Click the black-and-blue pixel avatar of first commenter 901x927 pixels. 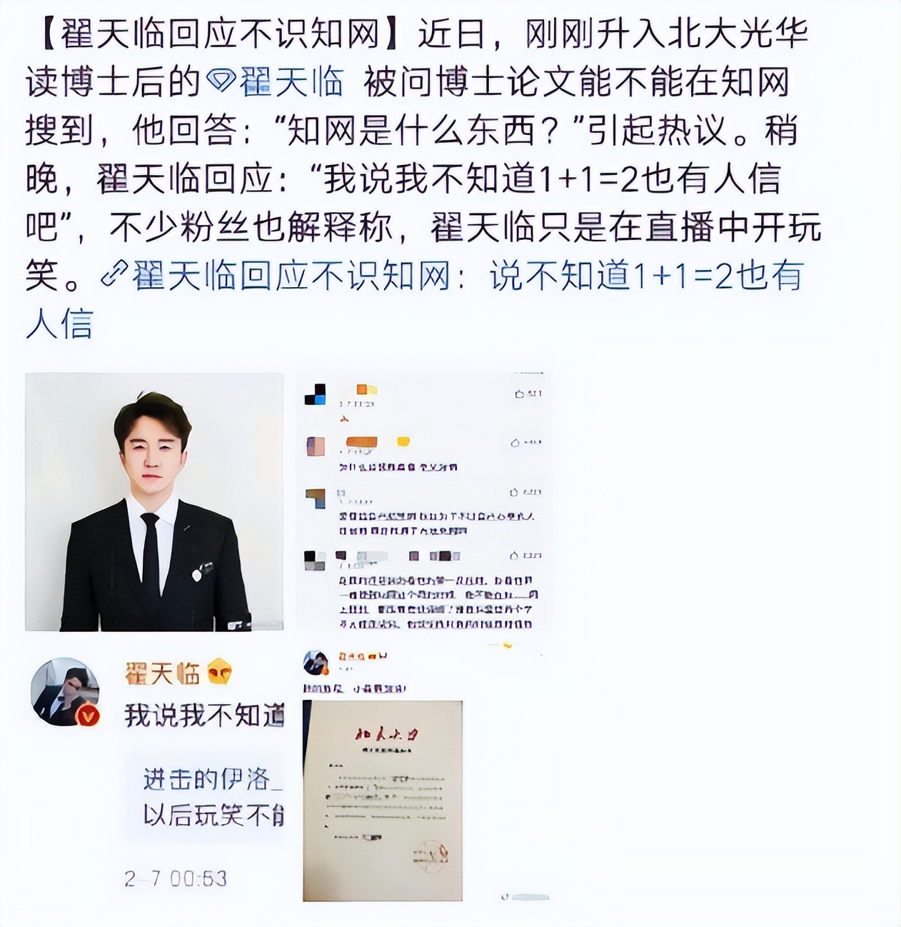[x=315, y=394]
